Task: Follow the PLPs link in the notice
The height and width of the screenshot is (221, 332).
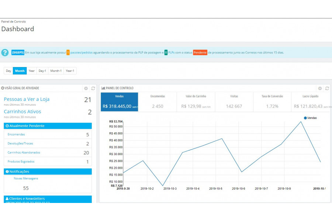Action: pos(171,52)
